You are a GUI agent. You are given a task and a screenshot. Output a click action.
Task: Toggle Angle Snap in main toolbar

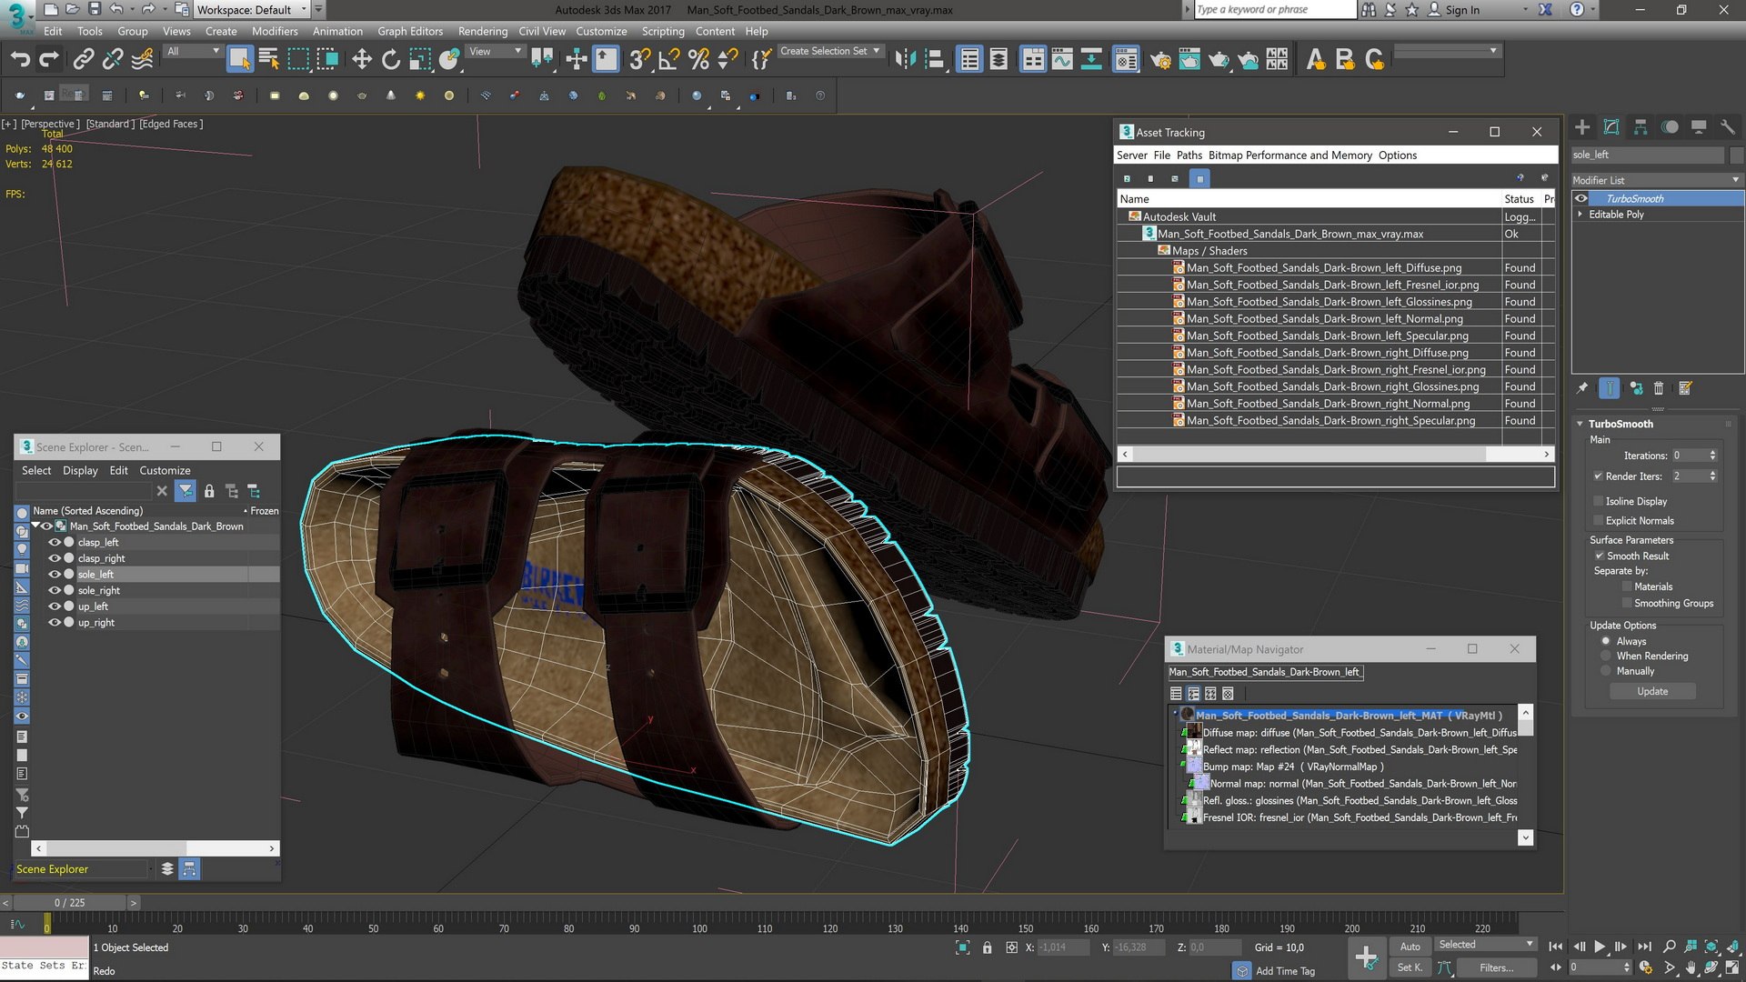click(669, 60)
